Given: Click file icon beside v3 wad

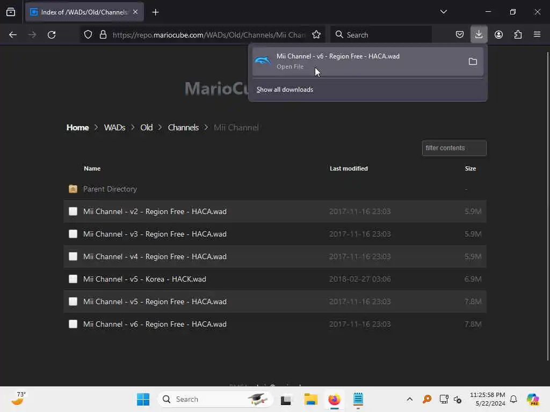Looking at the screenshot, I should (x=73, y=234).
